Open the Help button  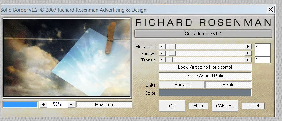tap(198, 106)
